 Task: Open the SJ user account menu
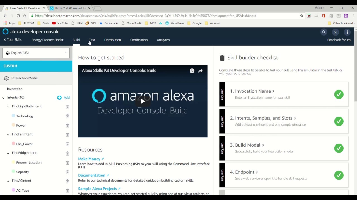pos(336,32)
